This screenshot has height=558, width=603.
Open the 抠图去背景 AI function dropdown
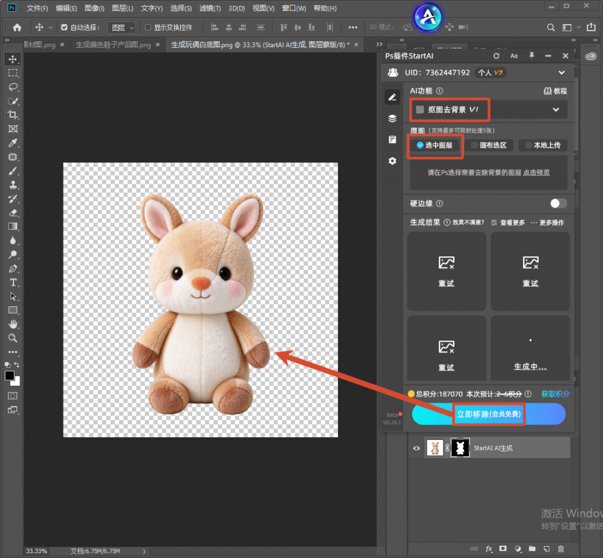[488, 110]
